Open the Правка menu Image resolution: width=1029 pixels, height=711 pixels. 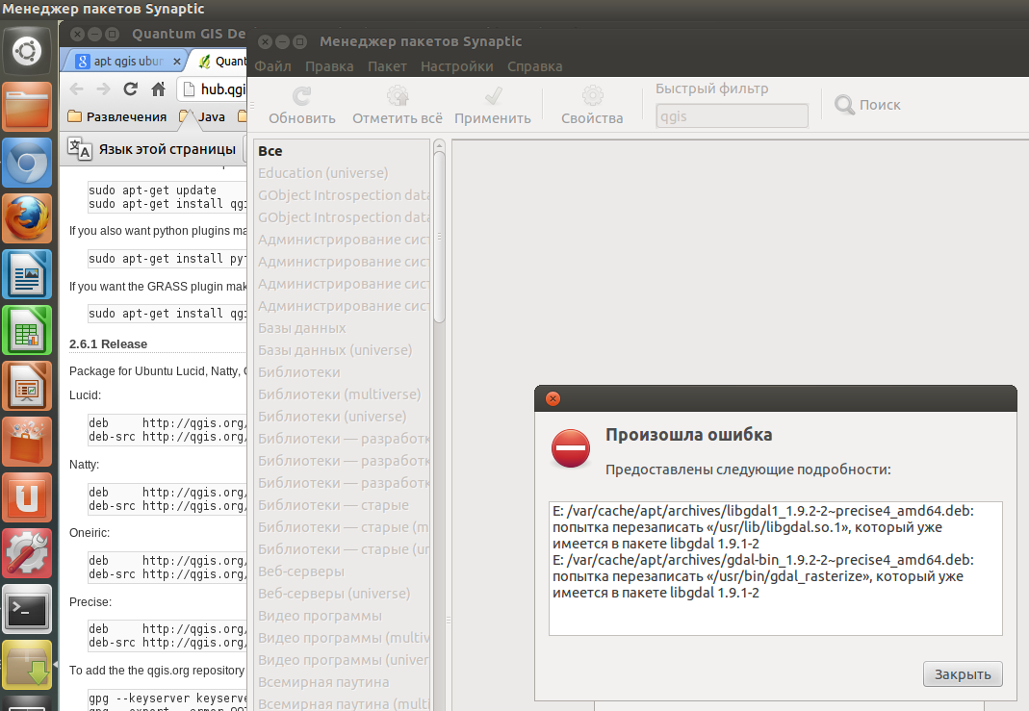click(x=329, y=66)
